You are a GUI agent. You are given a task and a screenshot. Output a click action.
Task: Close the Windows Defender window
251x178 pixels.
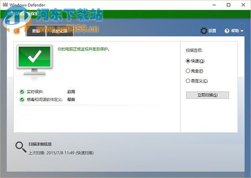(x=243, y=5)
